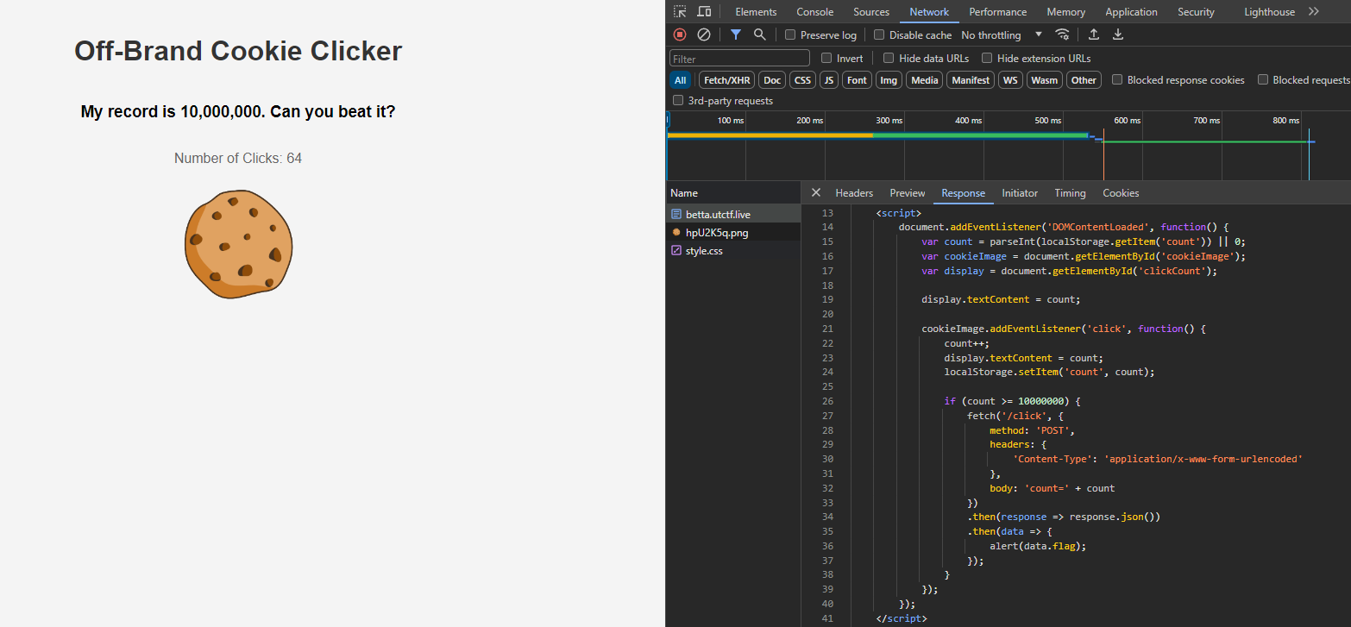Select the style.css request row
This screenshot has width=1351, height=627.
click(x=733, y=250)
